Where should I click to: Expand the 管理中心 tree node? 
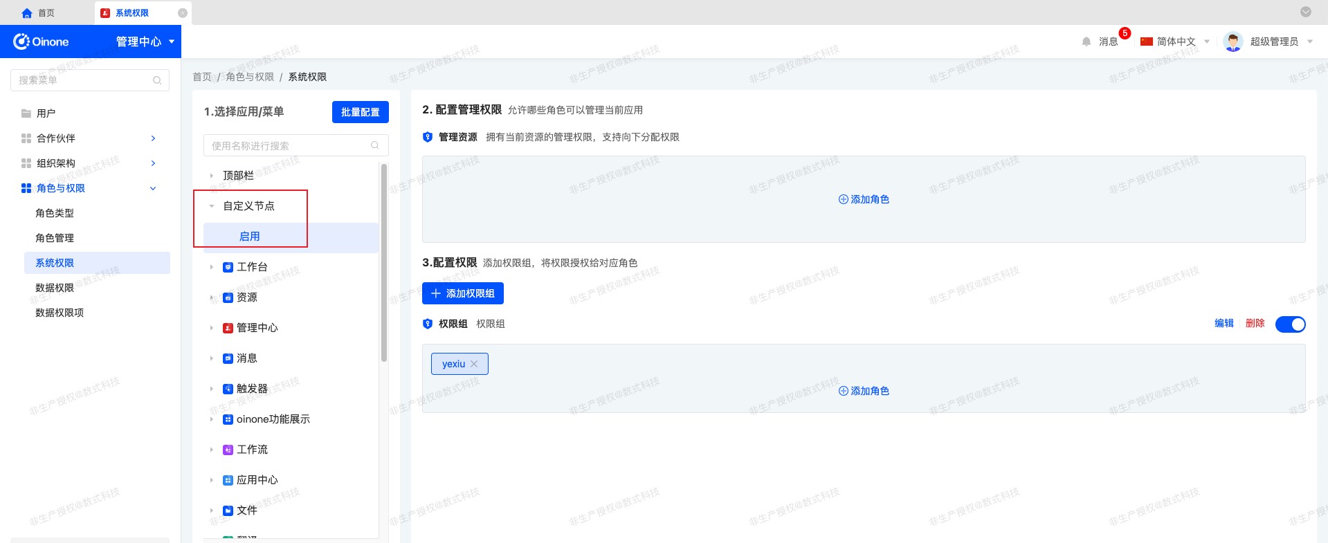212,328
